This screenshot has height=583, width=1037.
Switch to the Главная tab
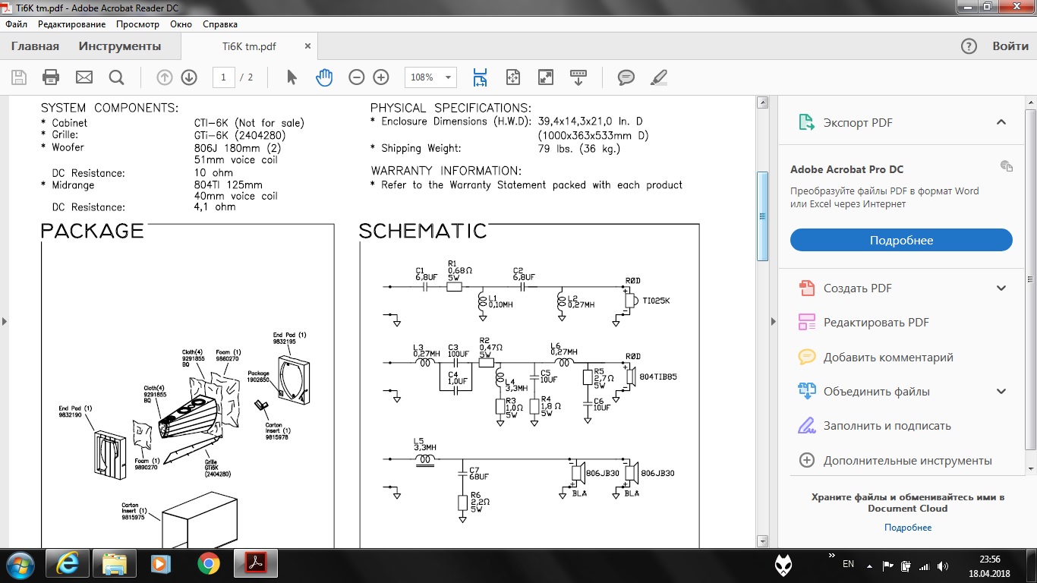click(x=35, y=46)
